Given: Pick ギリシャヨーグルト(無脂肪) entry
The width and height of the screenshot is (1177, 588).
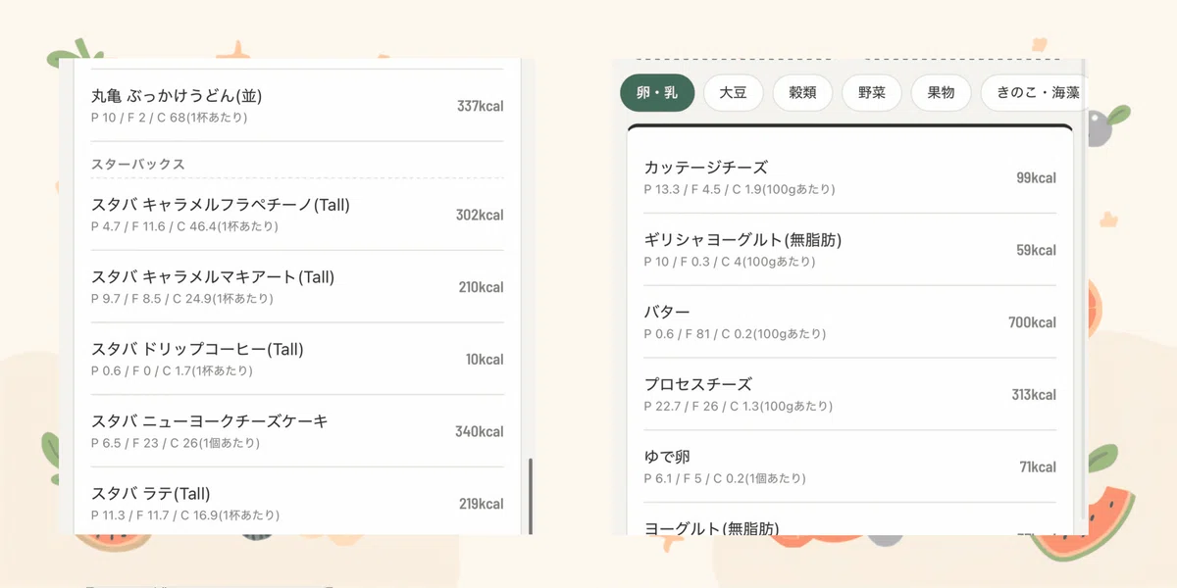Looking at the screenshot, I should click(850, 250).
